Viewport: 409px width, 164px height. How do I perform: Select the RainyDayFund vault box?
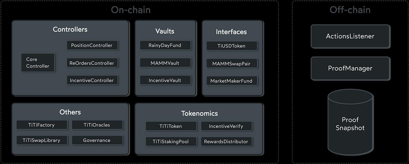pyautogui.click(x=165, y=45)
